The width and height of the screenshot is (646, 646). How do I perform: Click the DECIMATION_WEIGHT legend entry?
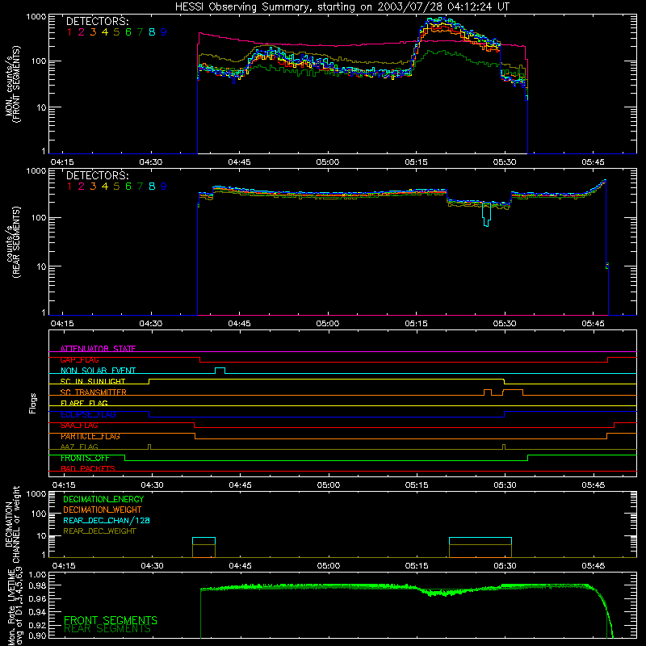point(103,510)
